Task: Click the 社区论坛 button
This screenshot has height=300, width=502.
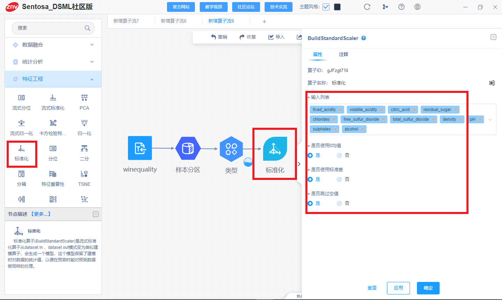Action: pos(246,7)
